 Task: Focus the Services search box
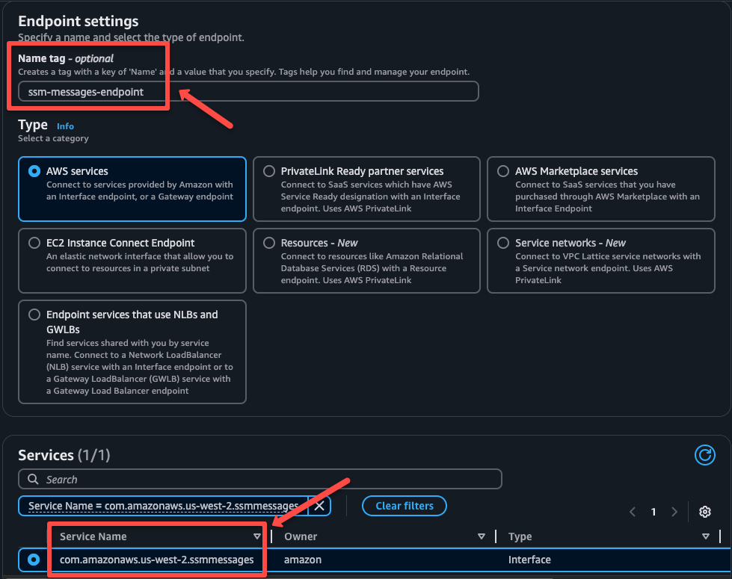[260, 479]
